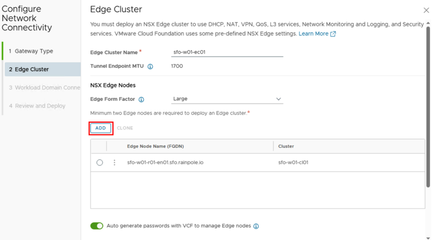The width and height of the screenshot is (439, 240).
Task: Click the Cluster column header
Action: tap(286, 146)
